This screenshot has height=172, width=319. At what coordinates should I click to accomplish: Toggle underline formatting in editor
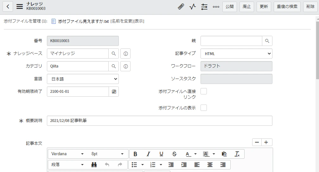pyautogui.click(x=161, y=154)
